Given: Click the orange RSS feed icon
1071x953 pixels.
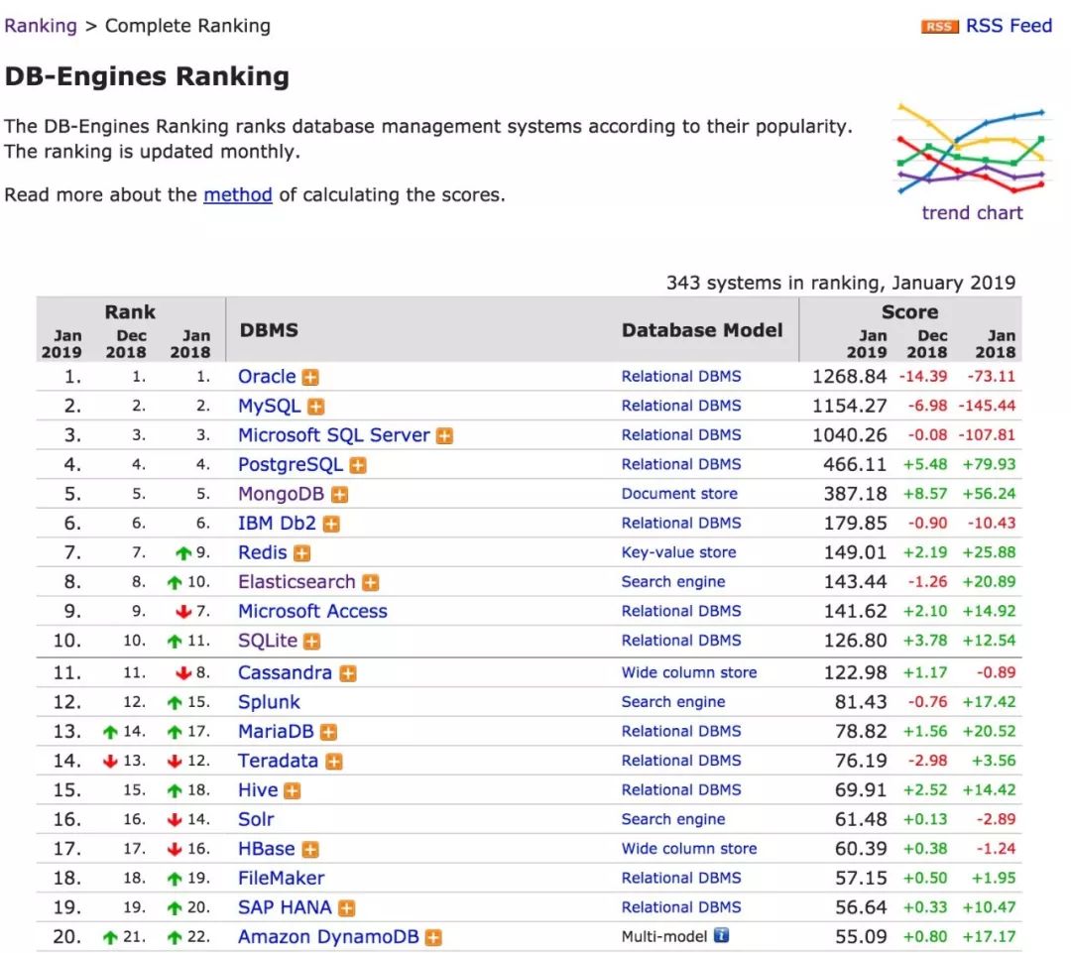Looking at the screenshot, I should tap(939, 27).
